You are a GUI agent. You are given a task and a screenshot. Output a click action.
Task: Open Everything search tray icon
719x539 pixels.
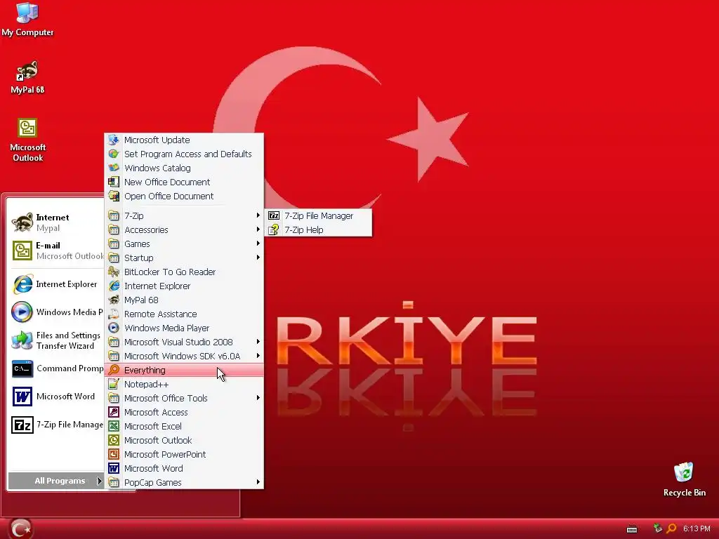(671, 528)
